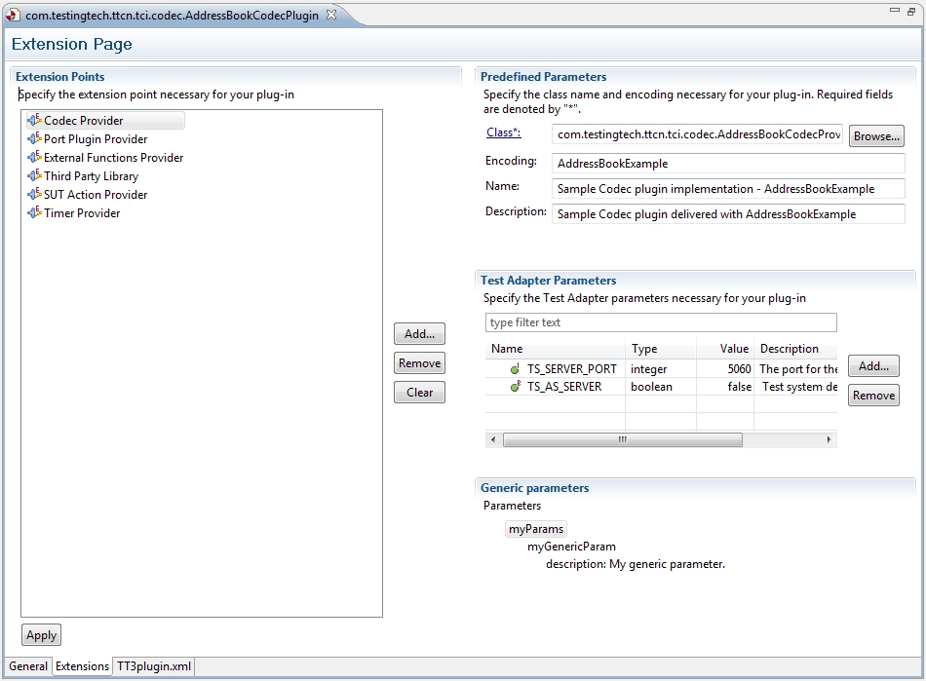The width and height of the screenshot is (926, 681).
Task: Click Browse next to the Class field
Action: coord(876,136)
